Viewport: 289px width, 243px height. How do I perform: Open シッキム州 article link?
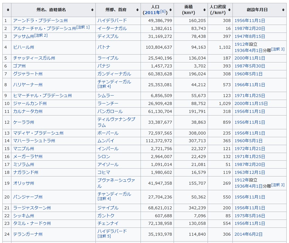point(23,216)
